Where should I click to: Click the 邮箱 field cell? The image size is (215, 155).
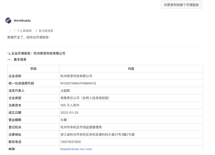pyautogui.click(x=33, y=148)
